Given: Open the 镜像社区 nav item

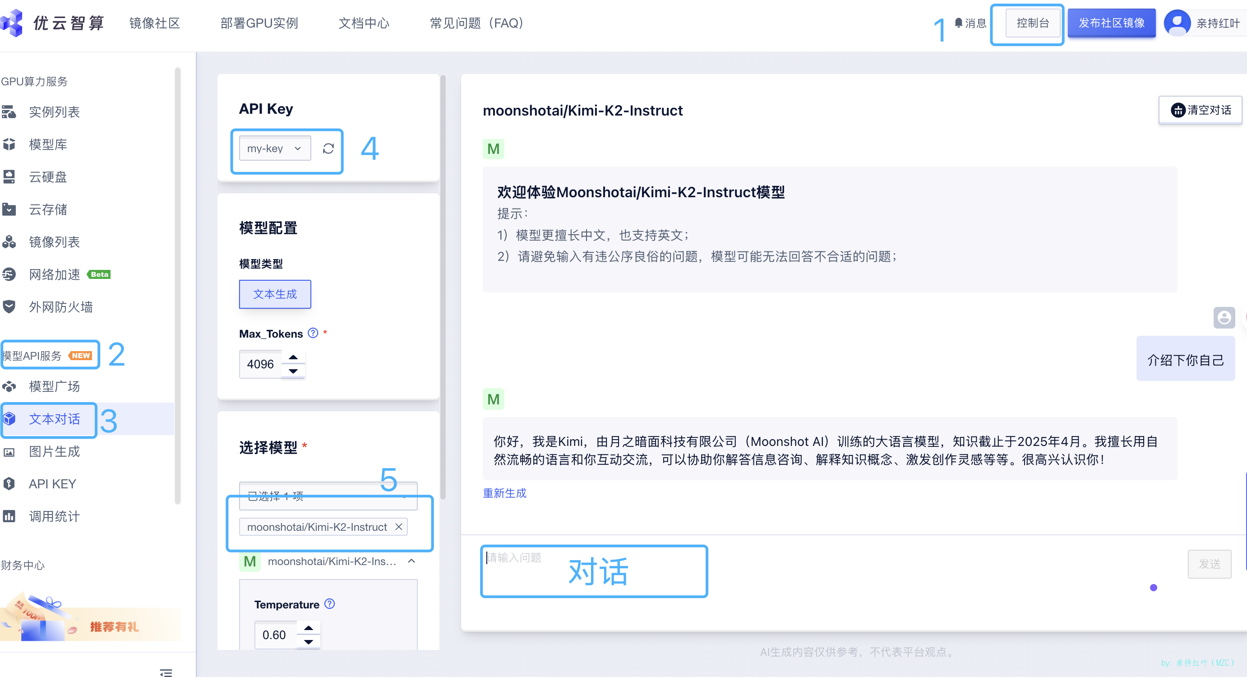Looking at the screenshot, I should click(154, 23).
